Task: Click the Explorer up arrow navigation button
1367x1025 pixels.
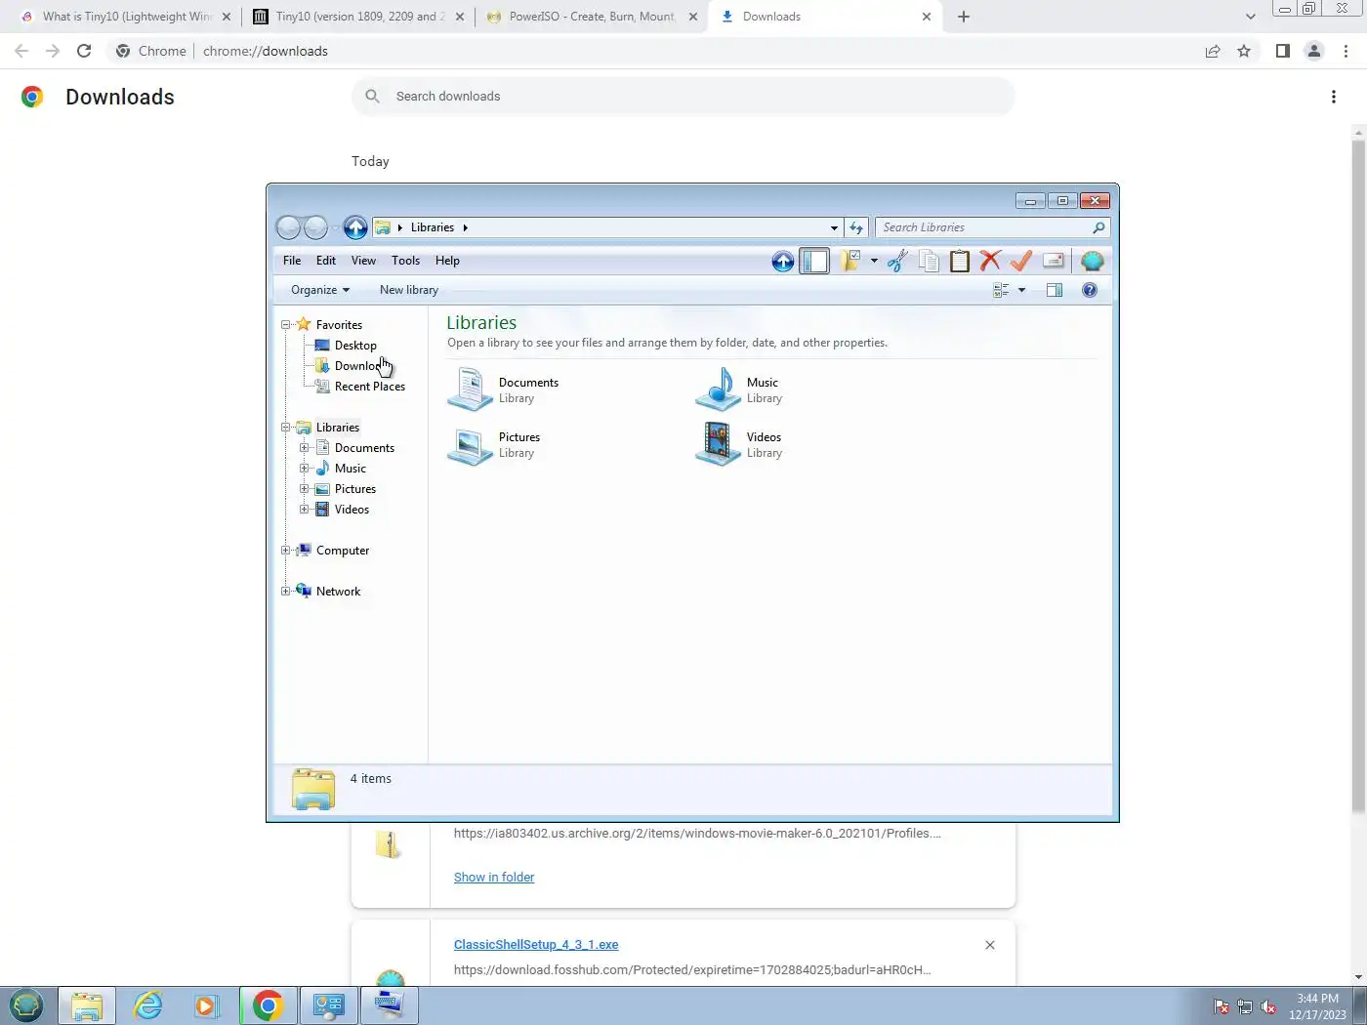Action: click(x=355, y=227)
